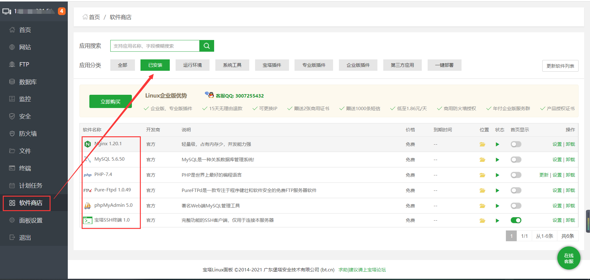The width and height of the screenshot is (590, 280).
Task: Toggle homepage display for PHP-7.4
Action: [516, 175]
